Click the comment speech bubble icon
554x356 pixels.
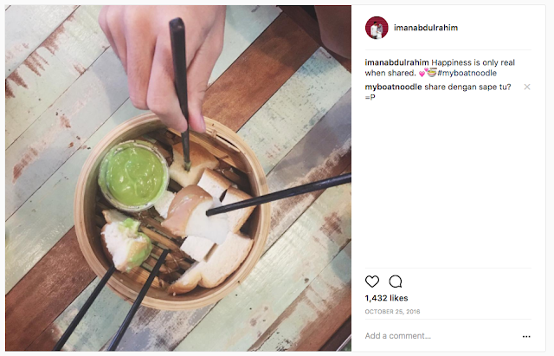tap(396, 282)
